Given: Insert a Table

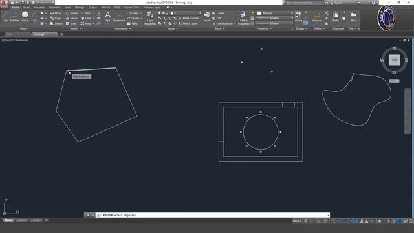Looking at the screenshot, I should pos(132,23).
